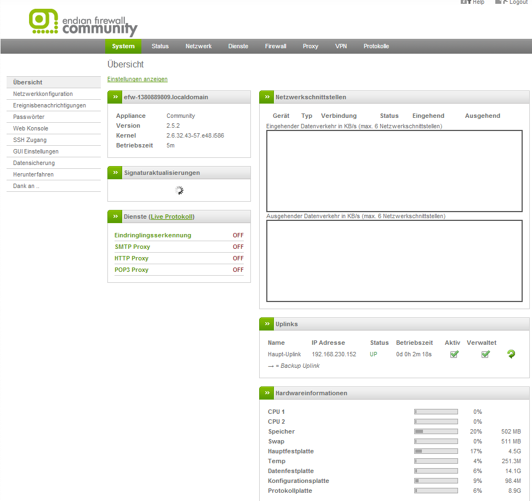The width and height of the screenshot is (532, 501).
Task: Collapse the Netzwerkschnittstellen panel arrow
Action: click(x=267, y=97)
